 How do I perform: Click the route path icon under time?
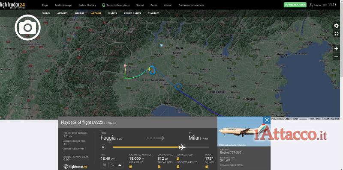pos(112,165)
